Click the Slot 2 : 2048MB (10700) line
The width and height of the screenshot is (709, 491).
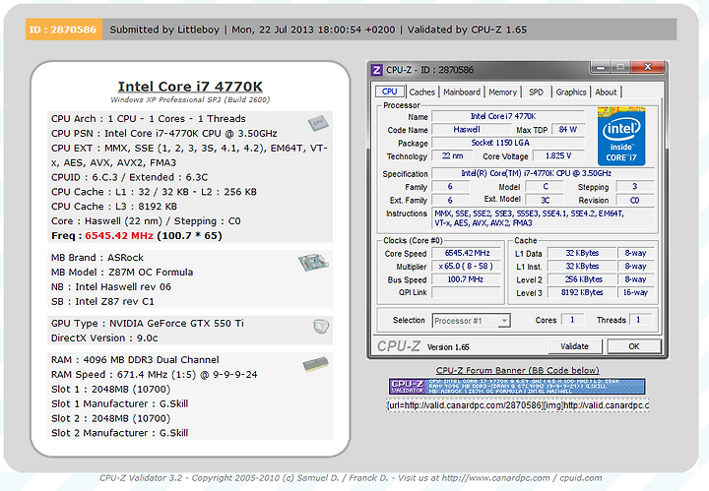tap(110, 418)
